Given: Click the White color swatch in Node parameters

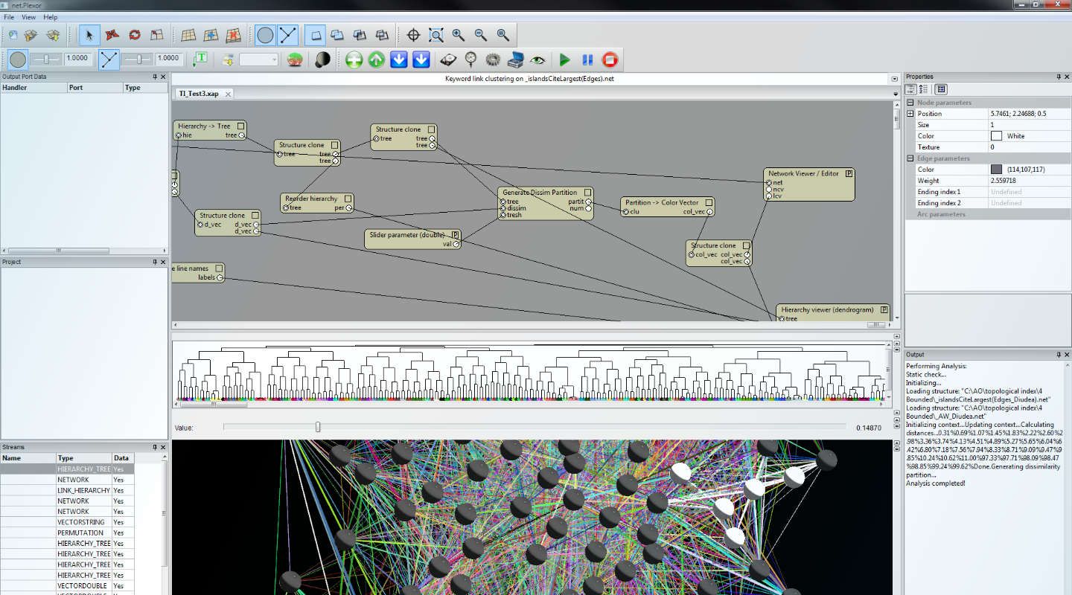Looking at the screenshot, I should (x=995, y=135).
